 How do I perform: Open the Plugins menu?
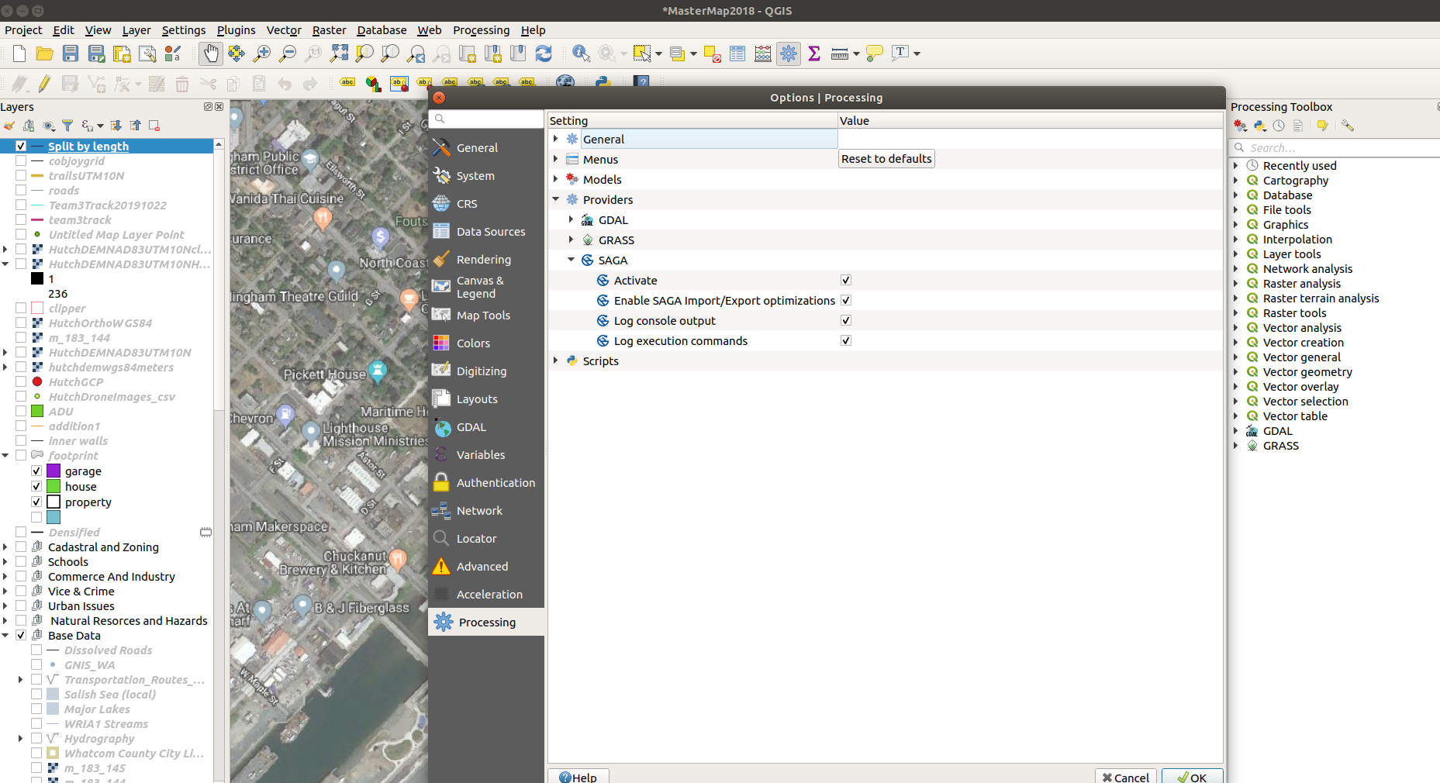(x=236, y=30)
